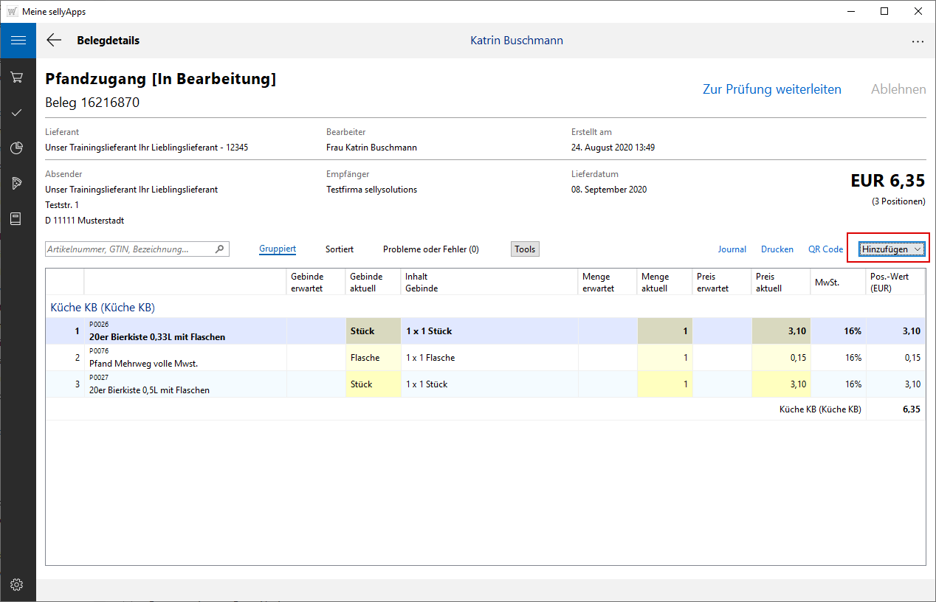Click Zur Prüfung weiterleiten
936x602 pixels.
771,89
